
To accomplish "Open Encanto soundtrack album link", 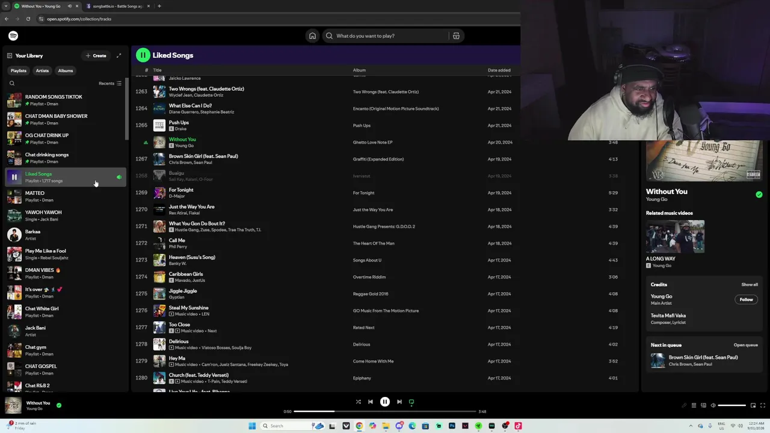I will [396, 109].
